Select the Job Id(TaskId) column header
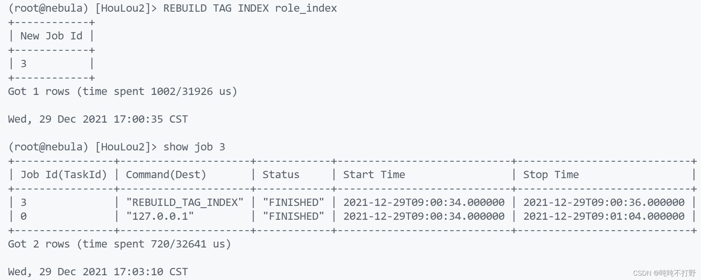This screenshot has width=701, height=280. [64, 174]
